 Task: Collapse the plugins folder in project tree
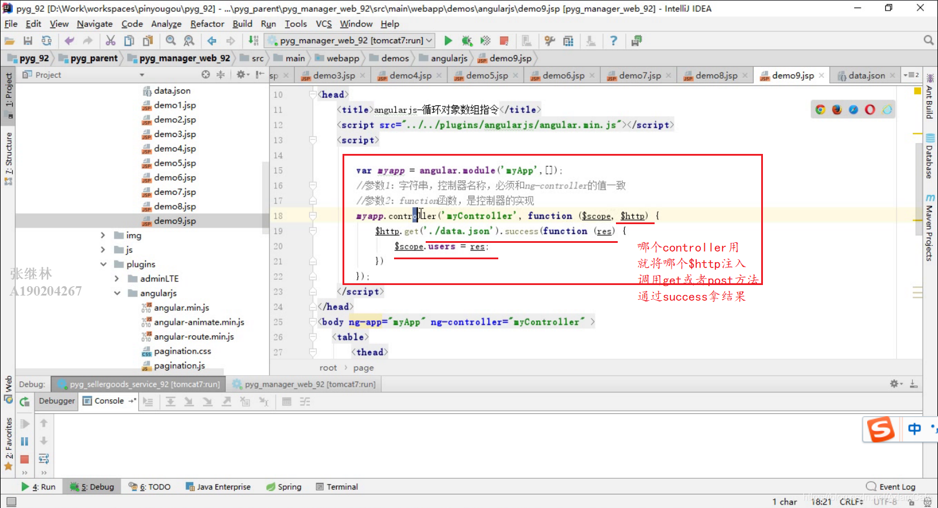(102, 265)
